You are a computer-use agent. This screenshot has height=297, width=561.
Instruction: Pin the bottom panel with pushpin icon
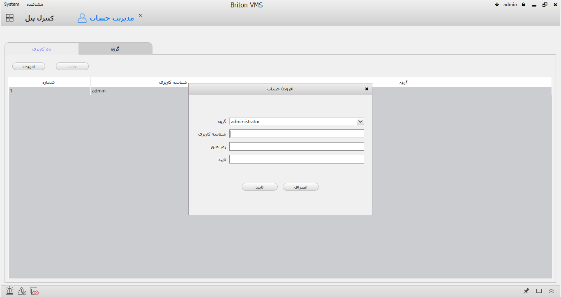click(526, 291)
